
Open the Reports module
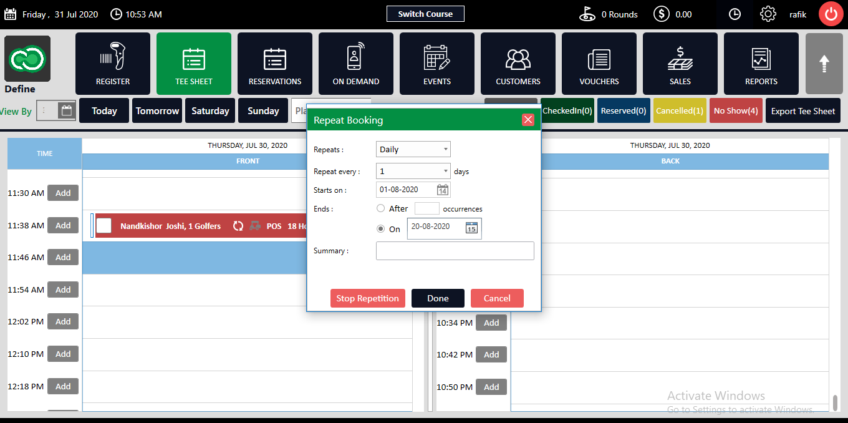point(761,64)
